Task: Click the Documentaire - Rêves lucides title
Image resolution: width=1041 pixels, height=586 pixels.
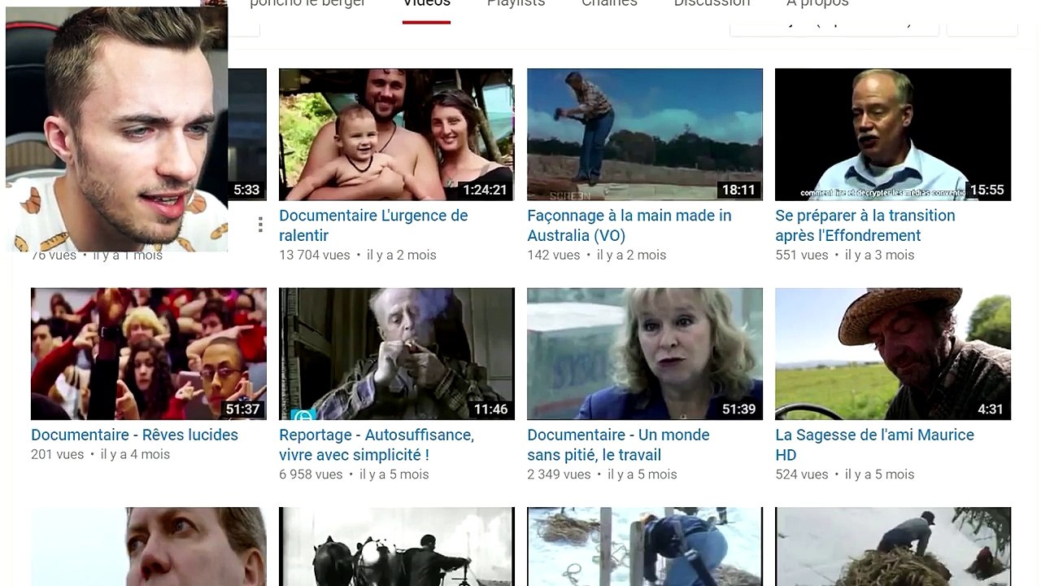Action: pos(134,435)
